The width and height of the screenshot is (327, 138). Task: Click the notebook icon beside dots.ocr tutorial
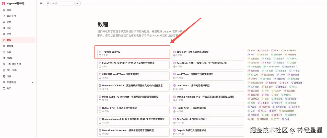tap(174, 52)
